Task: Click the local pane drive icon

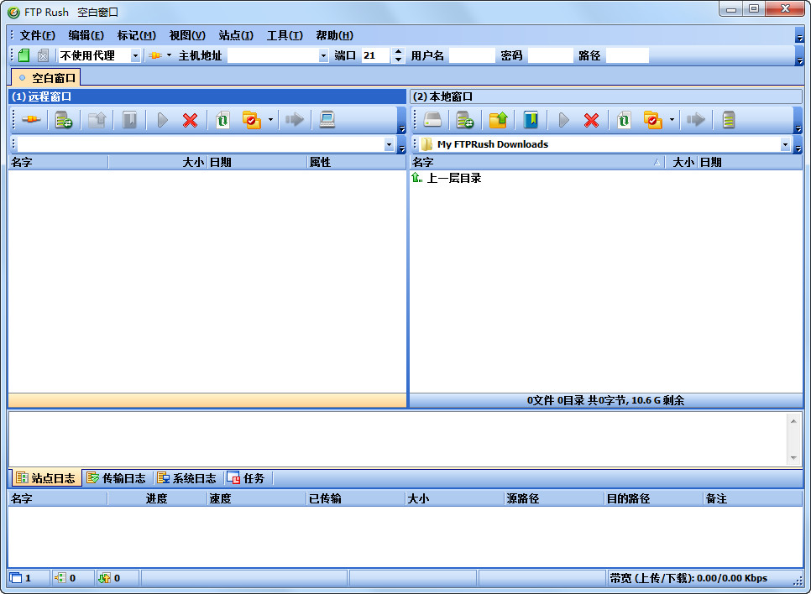Action: 432,120
